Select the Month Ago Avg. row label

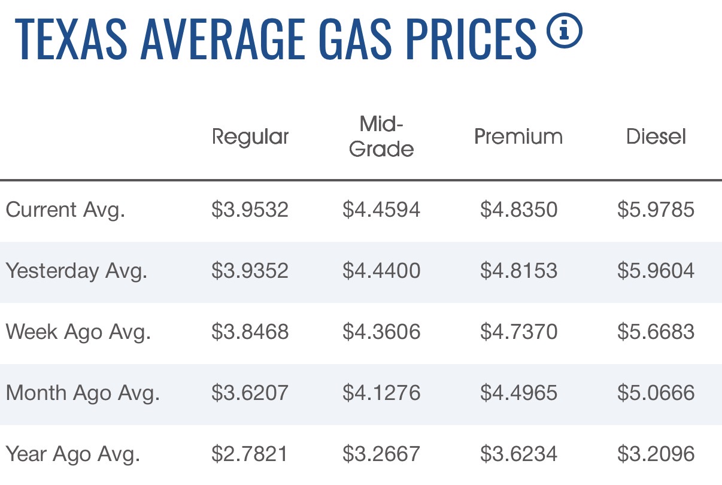(x=83, y=393)
